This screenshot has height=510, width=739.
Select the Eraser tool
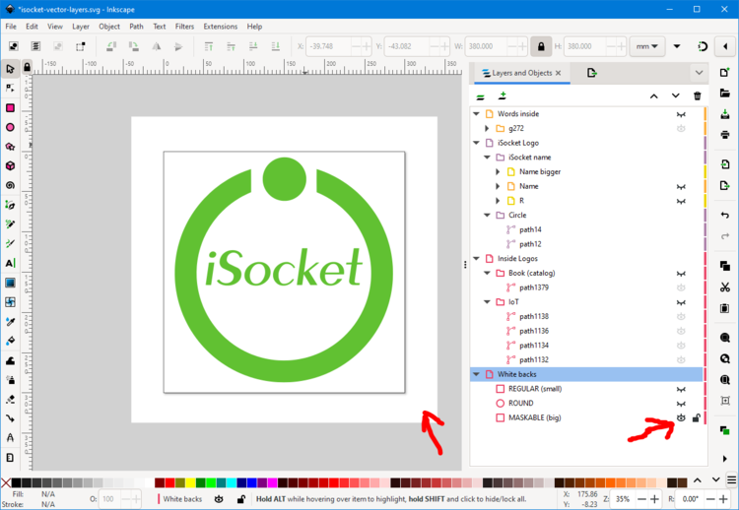pos(10,400)
